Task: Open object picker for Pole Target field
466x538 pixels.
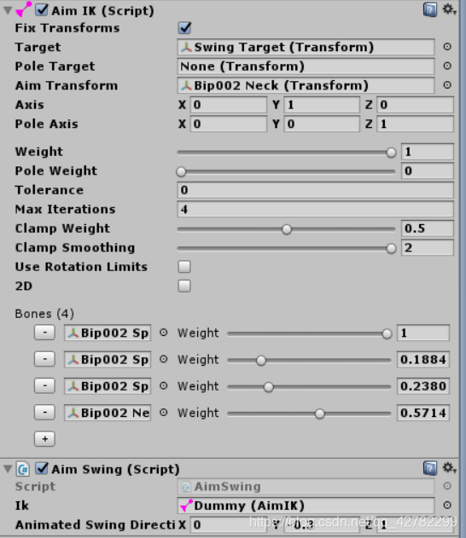Action: click(447, 66)
